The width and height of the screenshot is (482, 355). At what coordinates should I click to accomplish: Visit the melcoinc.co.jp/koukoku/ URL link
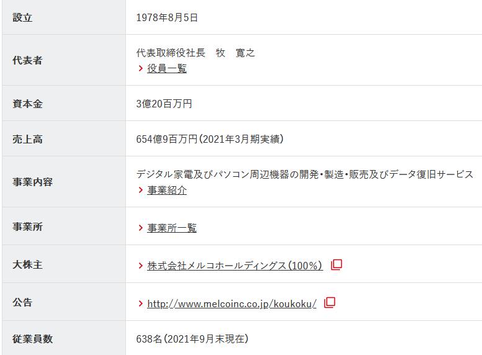click(x=231, y=303)
